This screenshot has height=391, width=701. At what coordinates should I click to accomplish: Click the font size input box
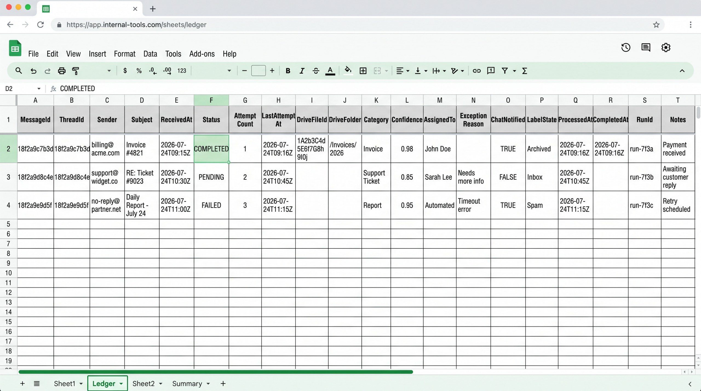[x=258, y=71]
